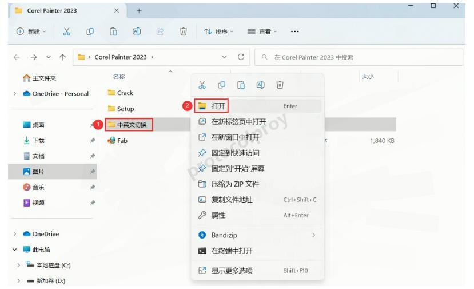The image size is (474, 289).
Task: Choose 显示更多选项 menu entry
Action: [257, 271]
